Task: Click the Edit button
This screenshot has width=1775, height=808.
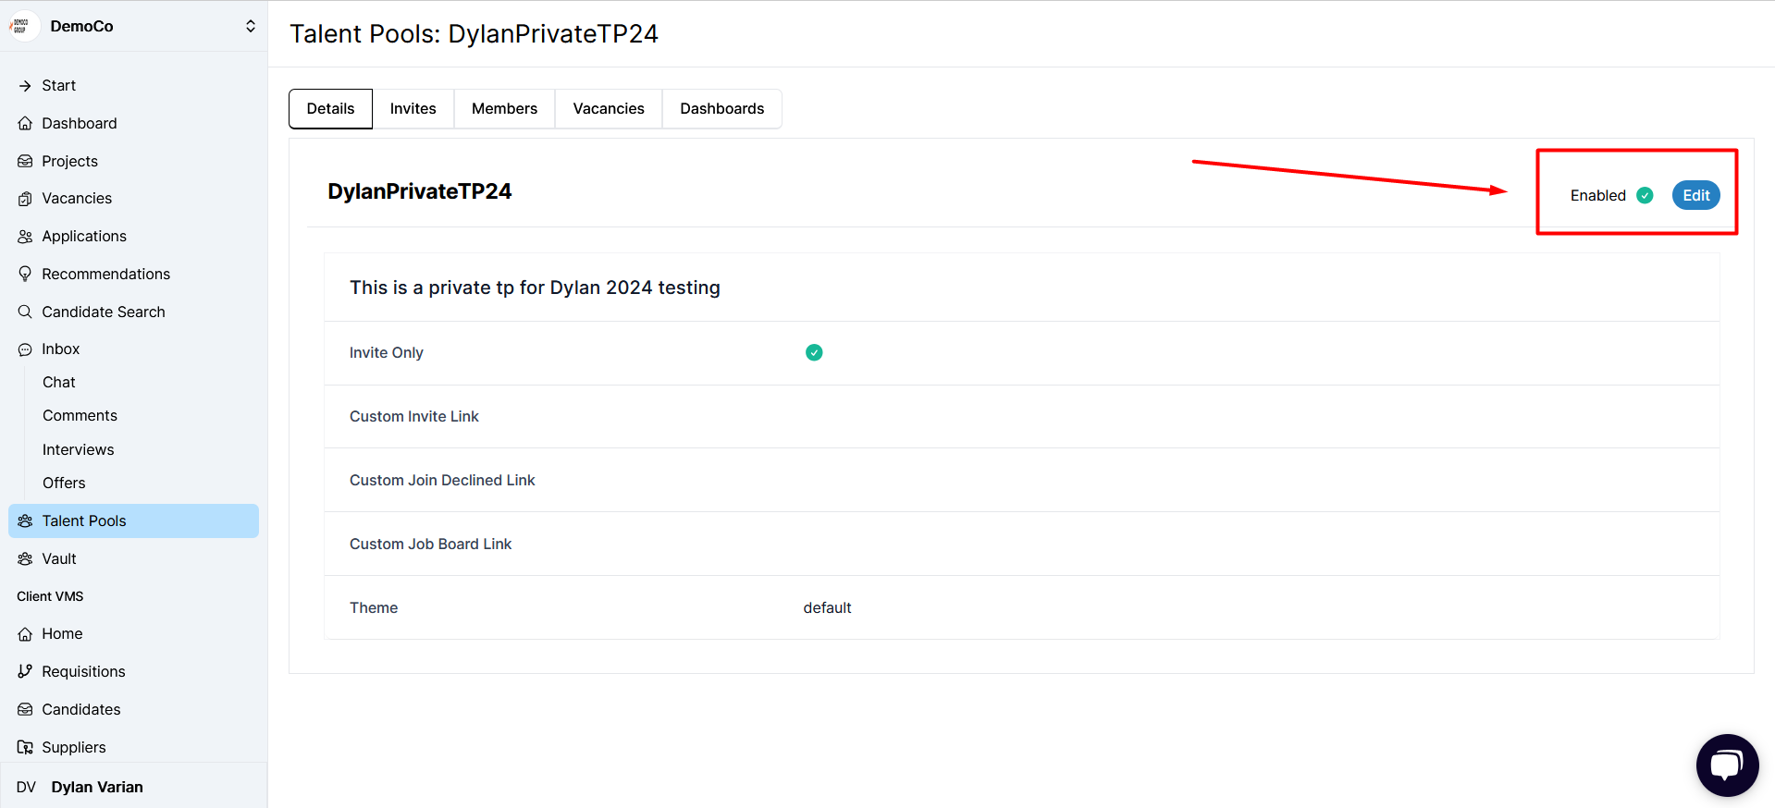Action: point(1695,195)
